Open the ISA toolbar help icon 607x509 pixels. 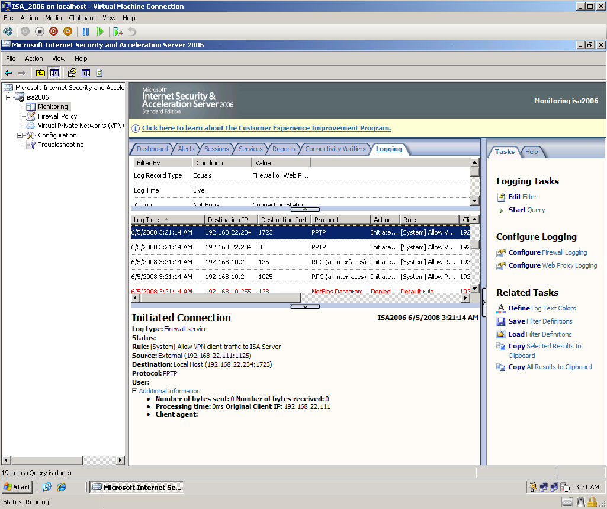(x=72, y=73)
